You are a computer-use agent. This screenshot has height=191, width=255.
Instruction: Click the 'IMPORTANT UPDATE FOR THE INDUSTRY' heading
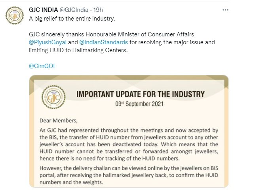point(141,94)
